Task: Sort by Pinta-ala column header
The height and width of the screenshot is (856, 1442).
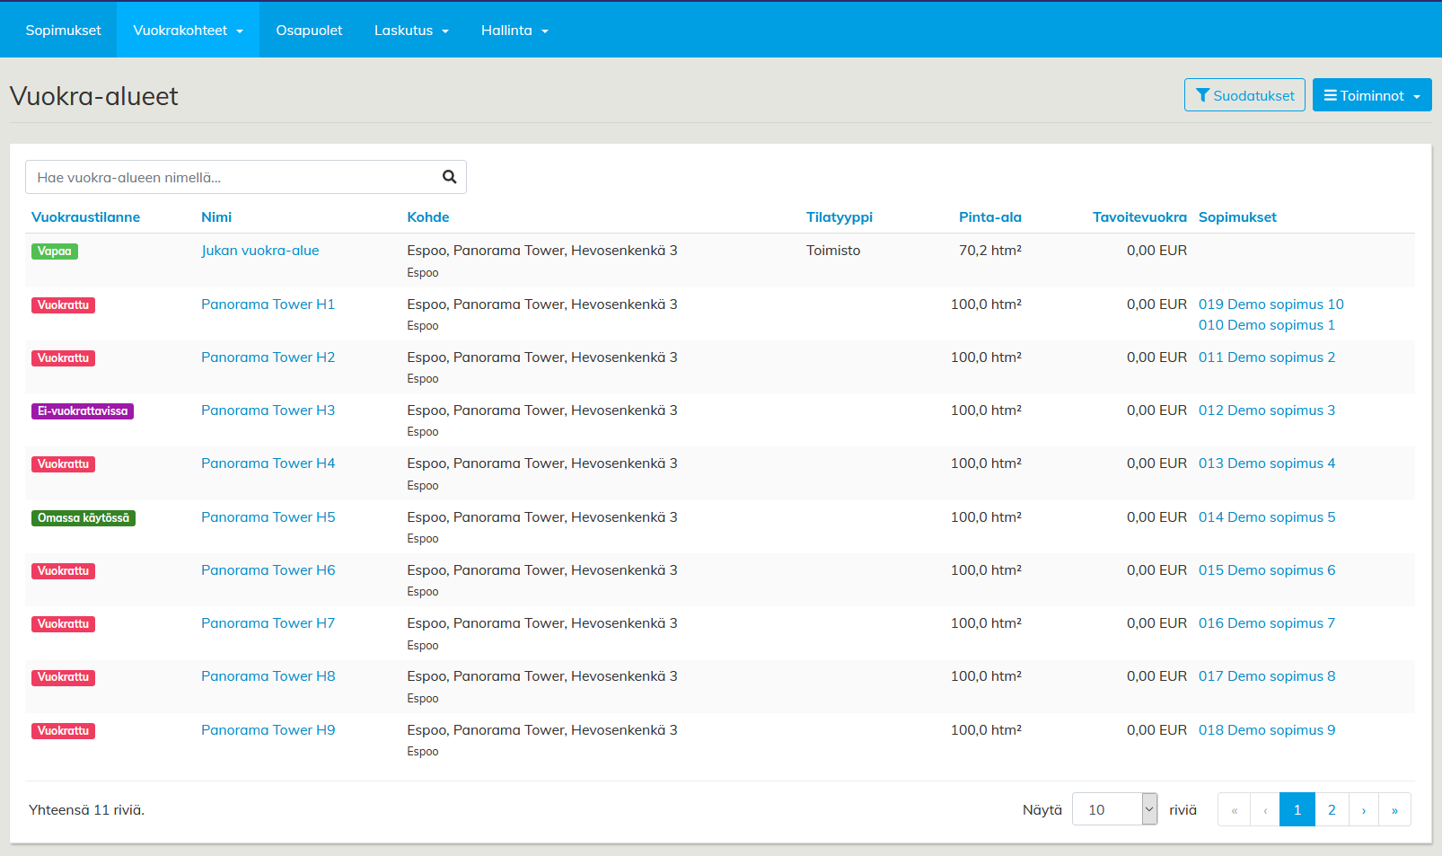Action: 989,217
